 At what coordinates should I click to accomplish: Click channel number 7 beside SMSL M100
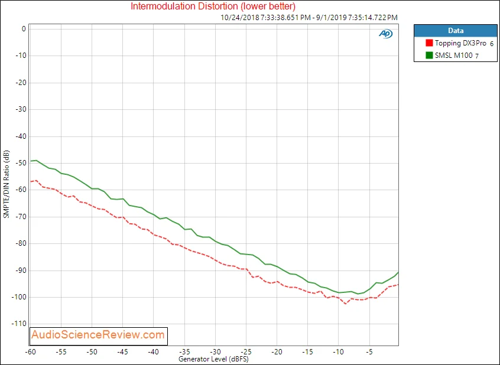[477, 56]
